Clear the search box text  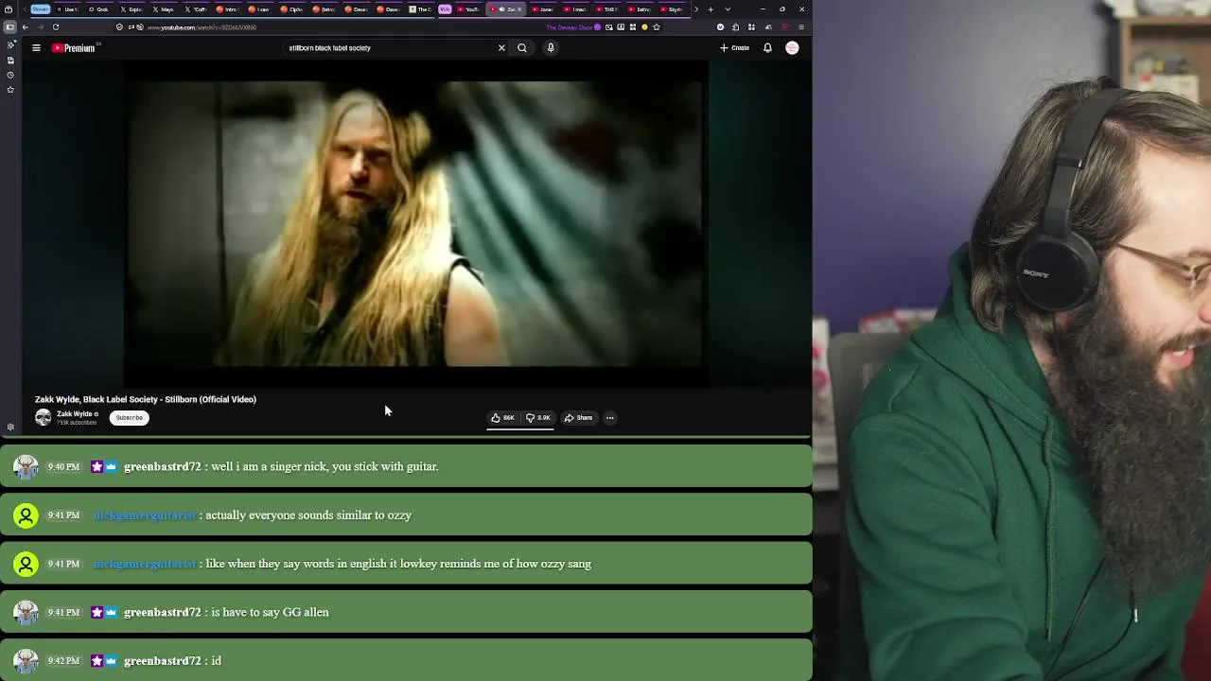[x=501, y=48]
